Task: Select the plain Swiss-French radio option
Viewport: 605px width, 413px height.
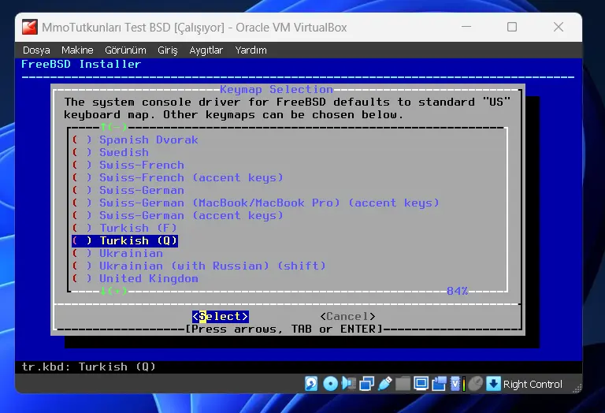Action: (x=128, y=166)
